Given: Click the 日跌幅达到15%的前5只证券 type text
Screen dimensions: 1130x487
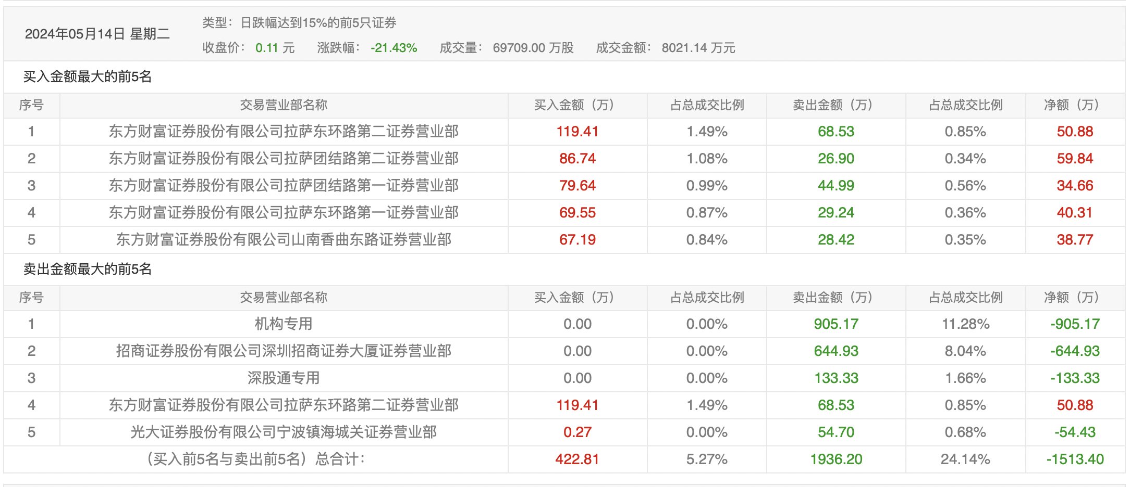Looking at the screenshot, I should tap(318, 23).
